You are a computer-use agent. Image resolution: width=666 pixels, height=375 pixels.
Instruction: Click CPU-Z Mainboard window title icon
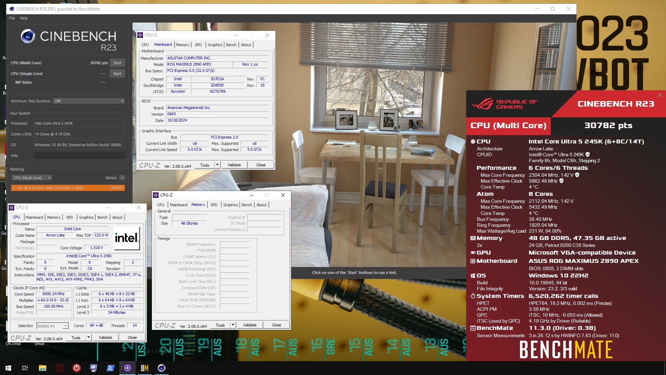click(140, 35)
